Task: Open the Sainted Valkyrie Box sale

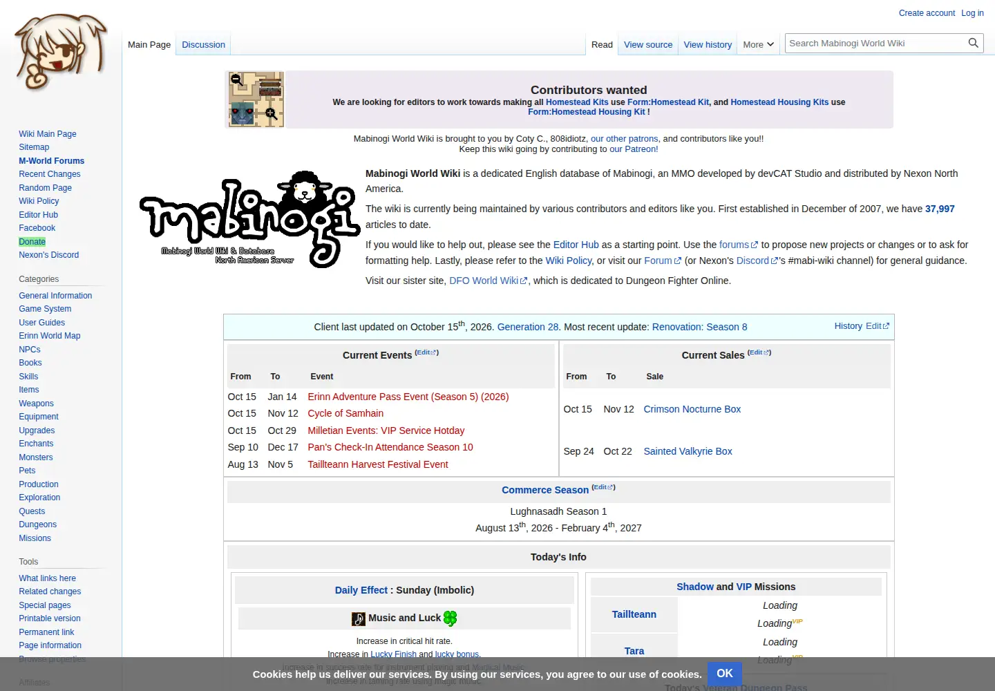Action: pyautogui.click(x=688, y=451)
